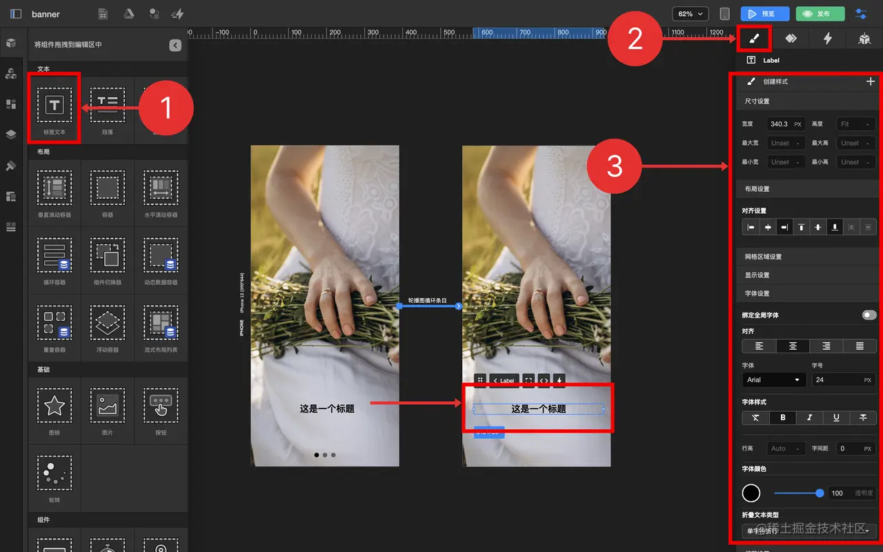This screenshot has height=552, width=883.
Task: Click the green 发布 publish button
Action: [820, 14]
